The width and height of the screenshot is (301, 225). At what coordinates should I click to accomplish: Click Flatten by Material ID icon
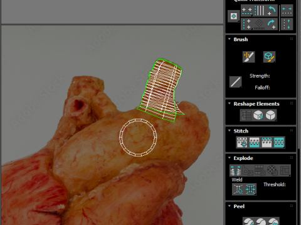pos(272,171)
